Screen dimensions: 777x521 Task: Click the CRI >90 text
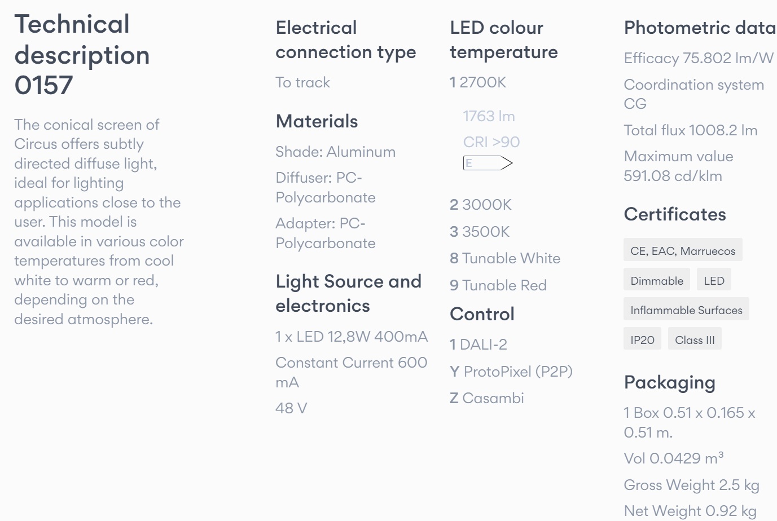coord(491,142)
